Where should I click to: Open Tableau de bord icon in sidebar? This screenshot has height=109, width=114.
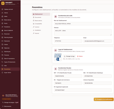[x=2, y=9]
